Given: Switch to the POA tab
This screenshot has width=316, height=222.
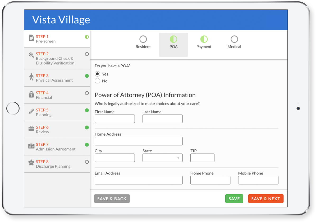Looking at the screenshot, I should pyautogui.click(x=173, y=45).
